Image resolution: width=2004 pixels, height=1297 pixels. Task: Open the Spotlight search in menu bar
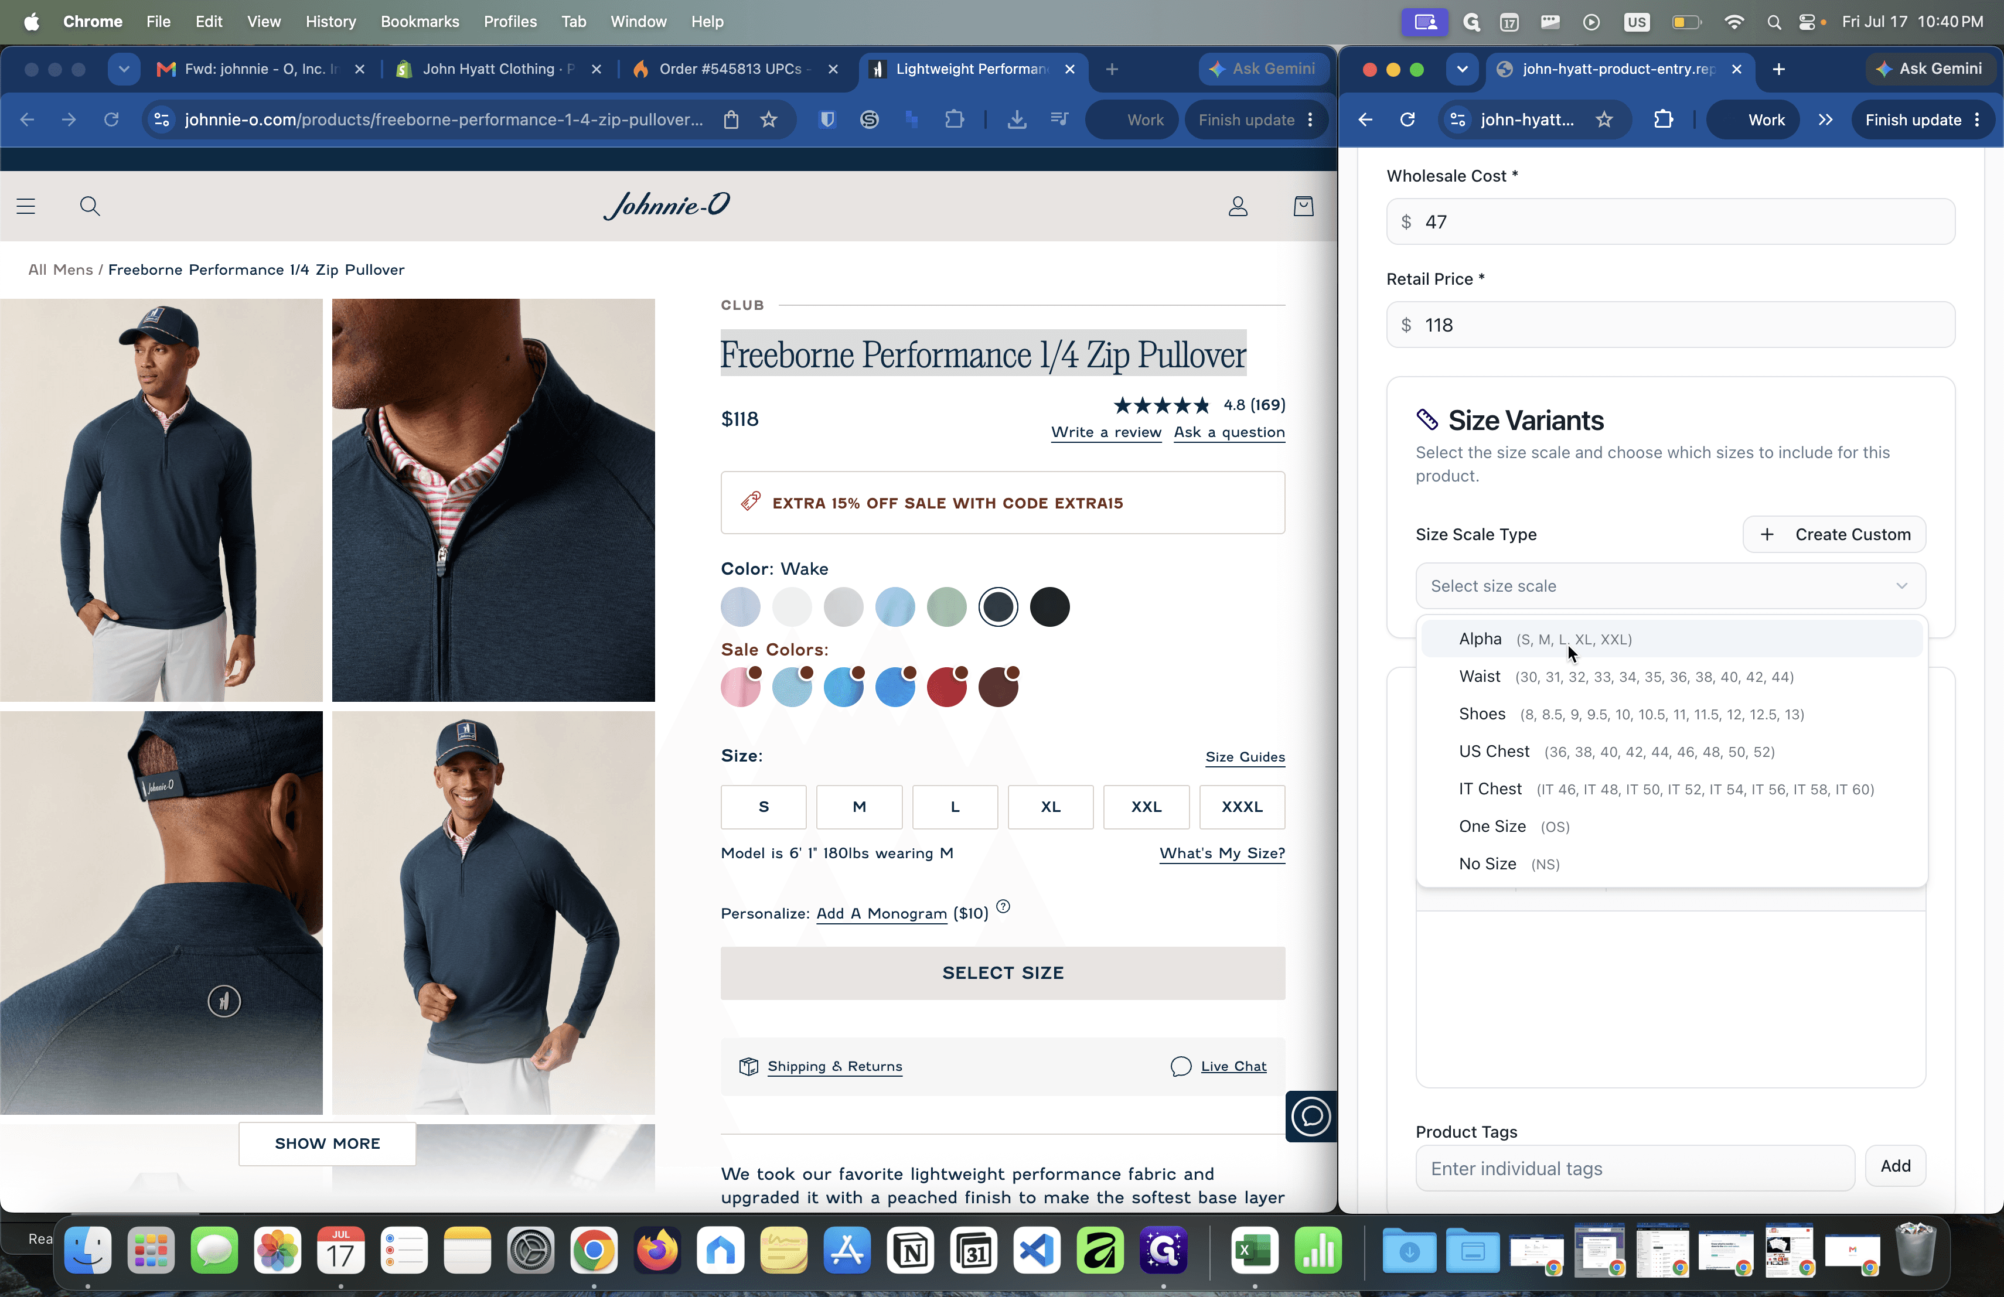click(1773, 22)
